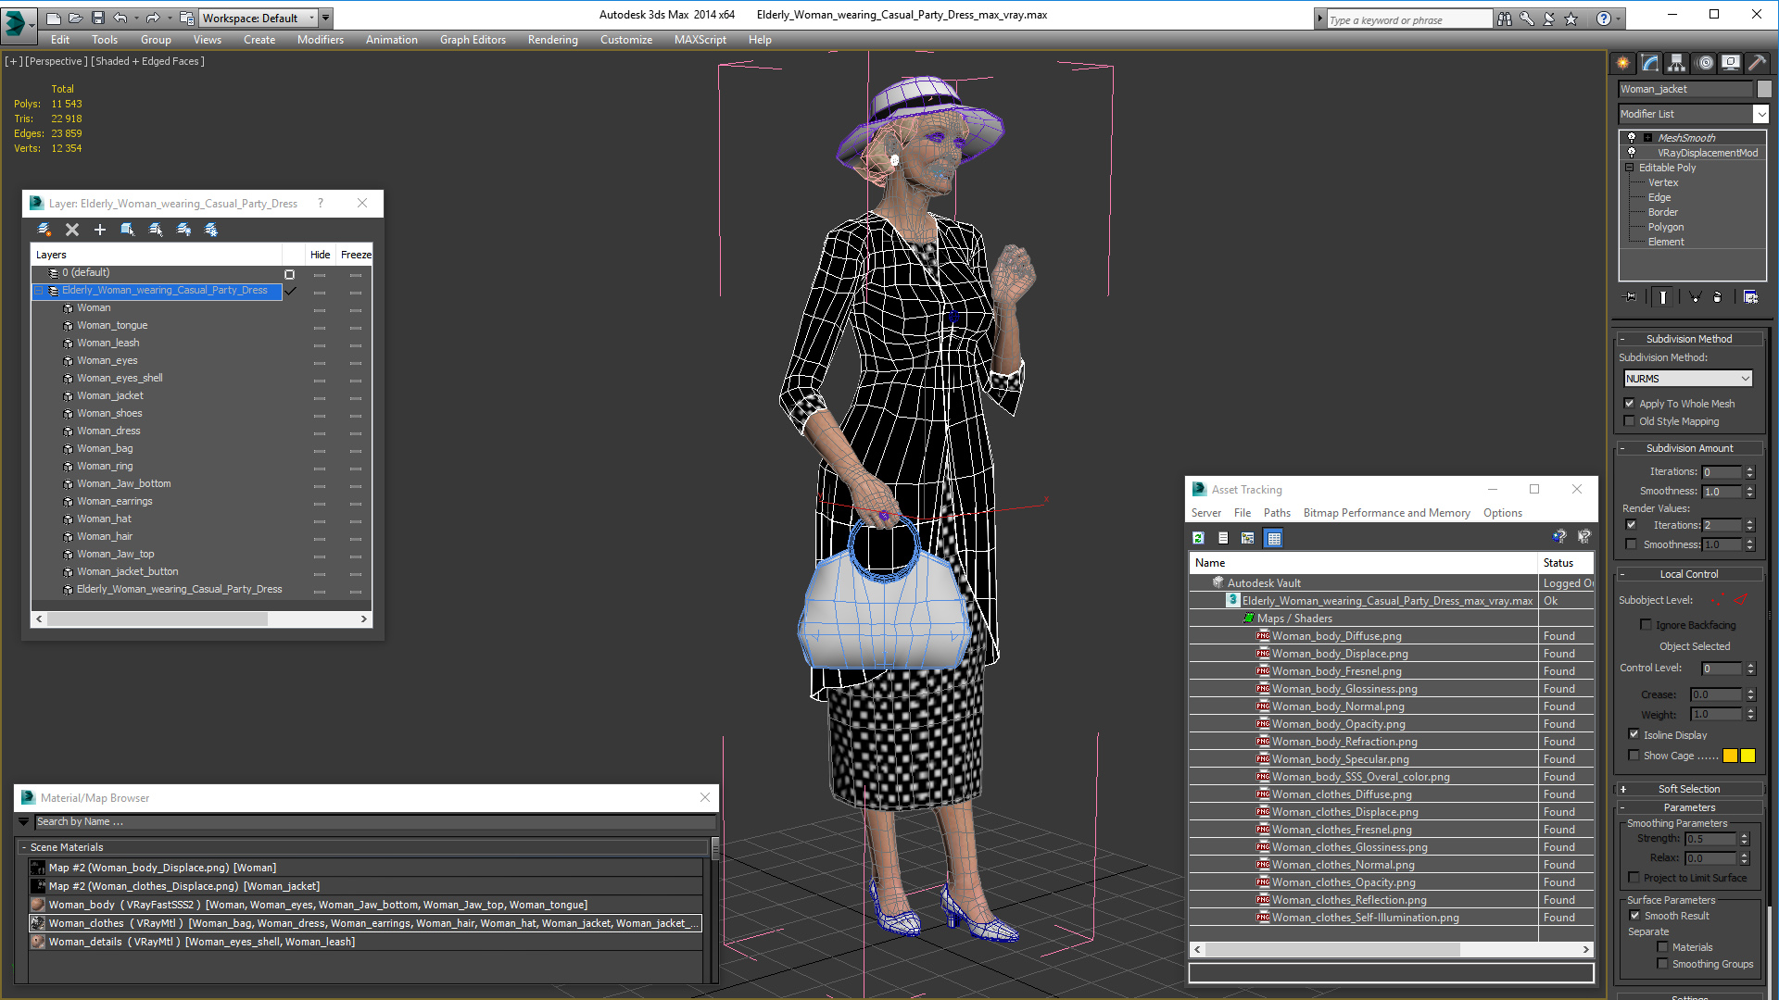Image resolution: width=1779 pixels, height=1000 pixels.
Task: Click Remove Modifier trash icon
Action: point(1717,297)
